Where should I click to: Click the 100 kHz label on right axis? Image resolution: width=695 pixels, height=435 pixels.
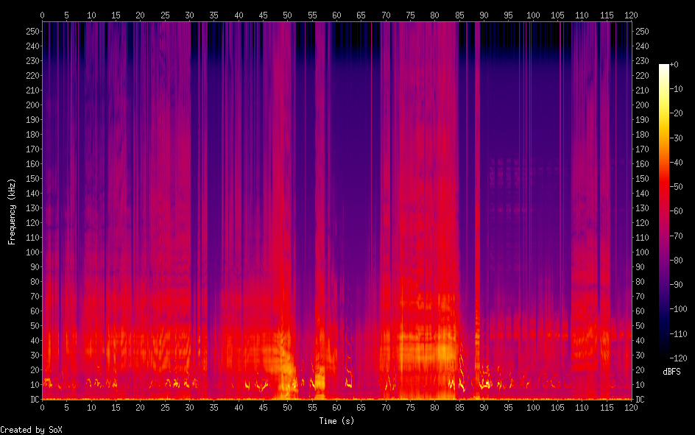click(x=642, y=252)
